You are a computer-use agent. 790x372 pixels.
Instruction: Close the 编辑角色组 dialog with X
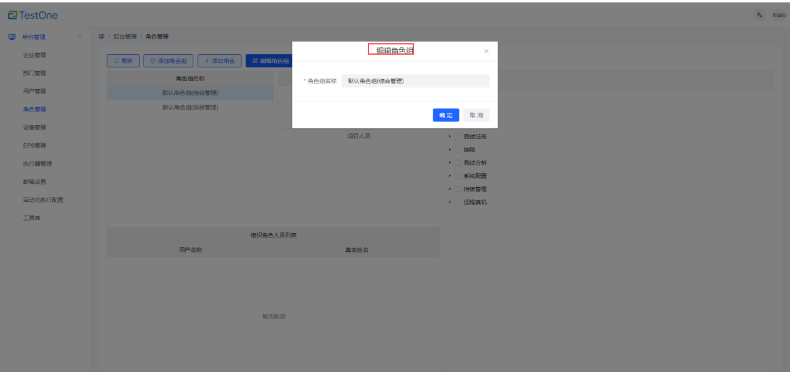pyautogui.click(x=486, y=51)
